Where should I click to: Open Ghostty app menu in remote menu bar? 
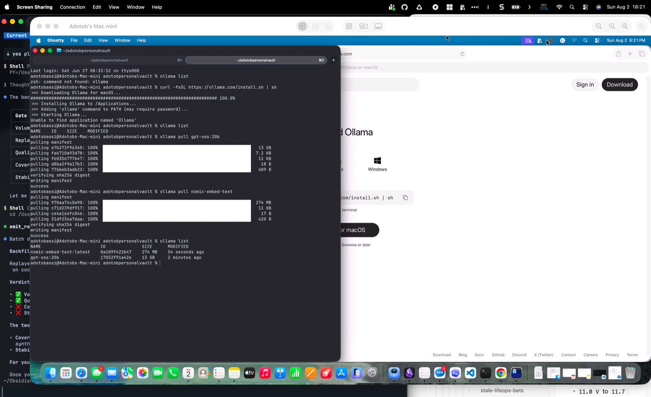55,40
